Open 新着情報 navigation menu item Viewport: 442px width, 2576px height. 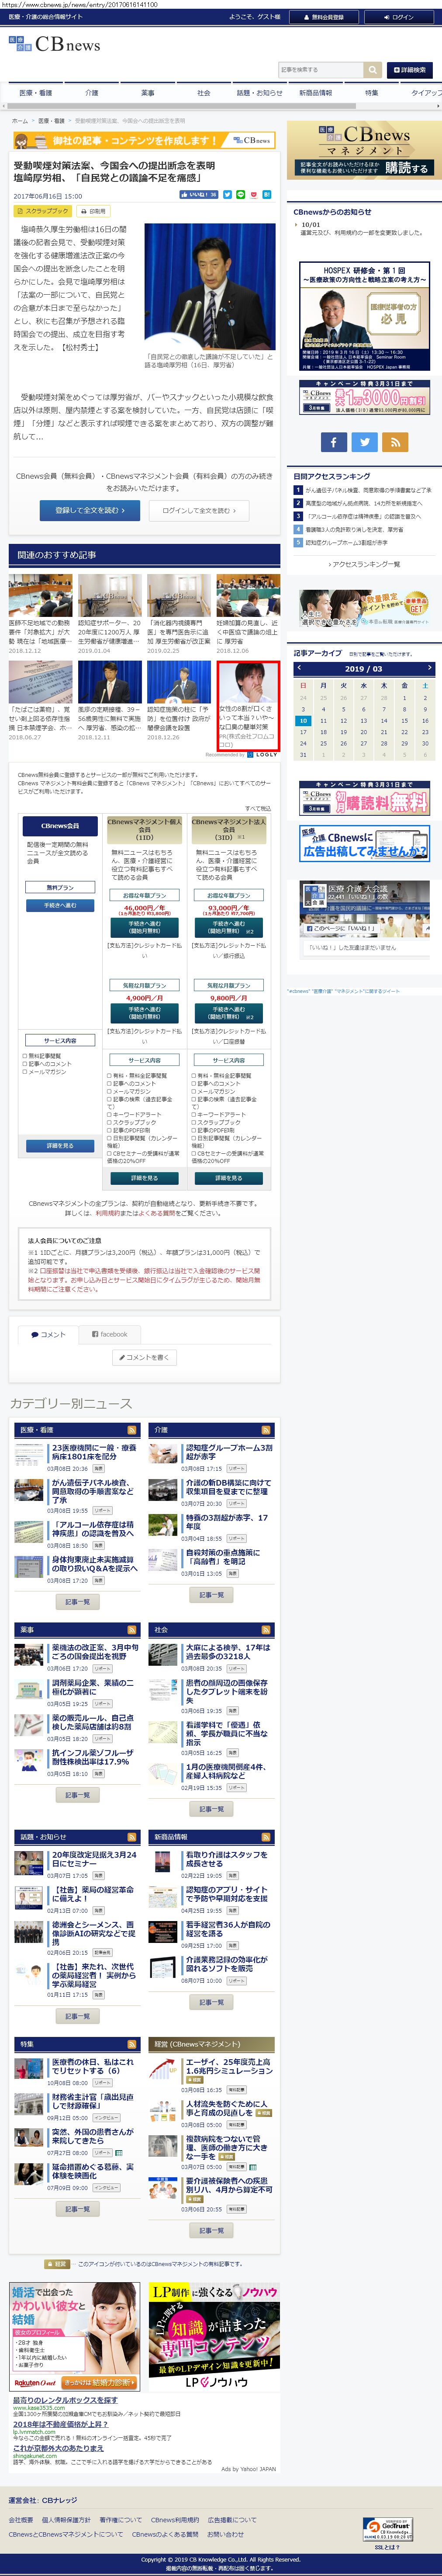click(x=316, y=93)
